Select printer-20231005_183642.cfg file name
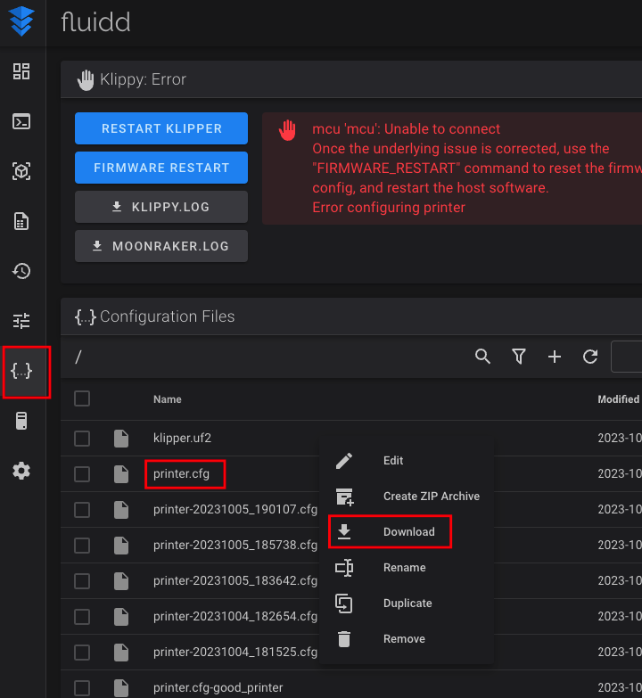 click(235, 580)
